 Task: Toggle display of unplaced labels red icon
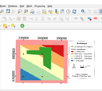tap(95, 18)
